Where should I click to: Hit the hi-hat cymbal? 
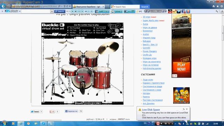click(52, 58)
